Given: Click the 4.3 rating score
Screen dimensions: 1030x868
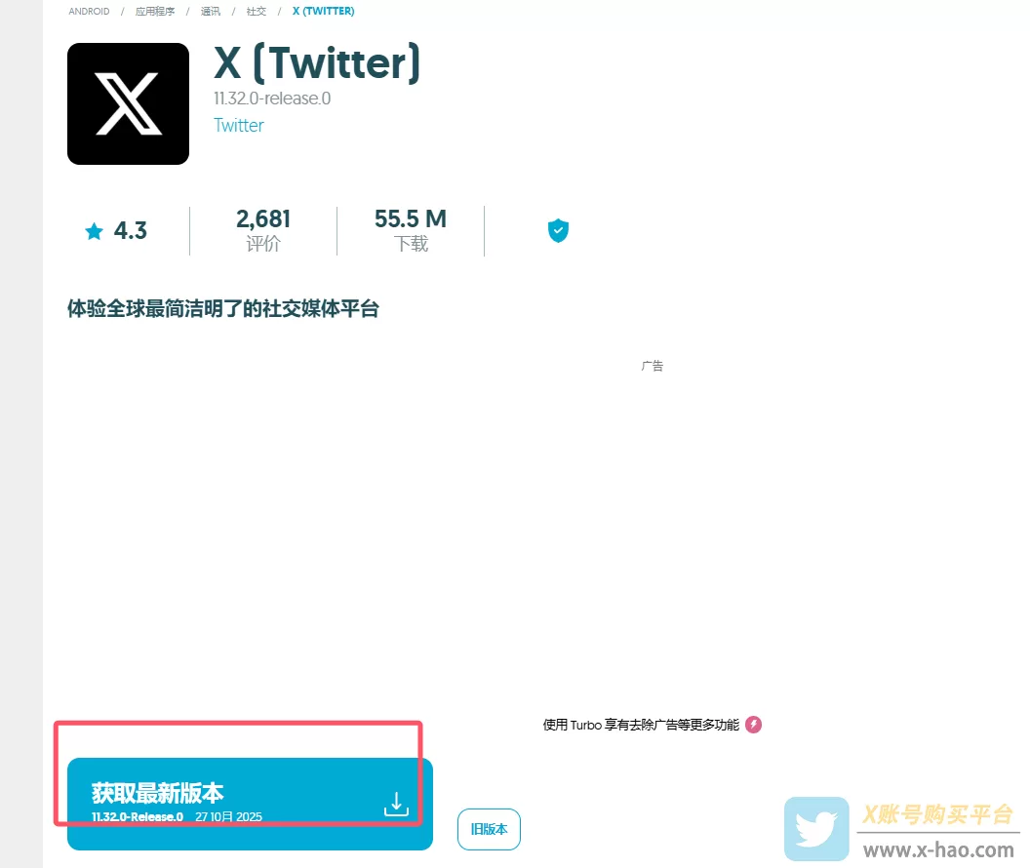Looking at the screenshot, I should pyautogui.click(x=130, y=230).
